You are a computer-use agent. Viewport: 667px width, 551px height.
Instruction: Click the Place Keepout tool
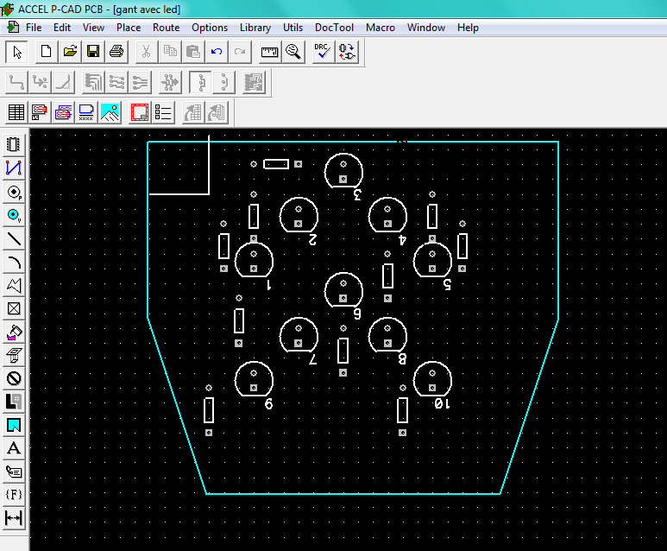click(14, 378)
